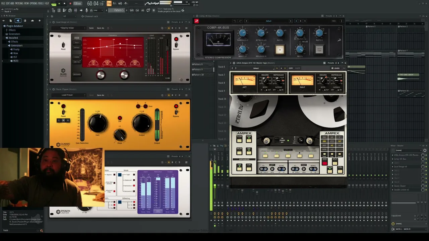Toggle the Ampex TRANSFORMER switch

311,156
